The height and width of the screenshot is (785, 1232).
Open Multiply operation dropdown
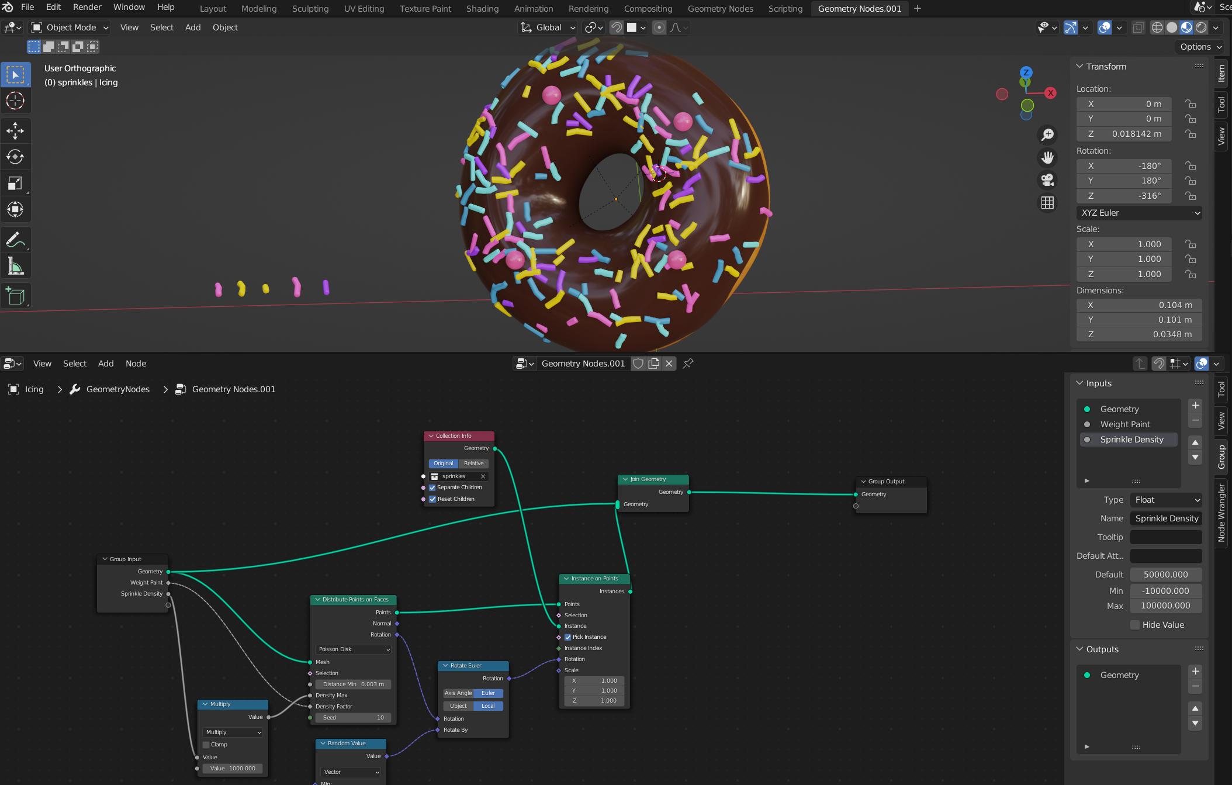click(233, 732)
